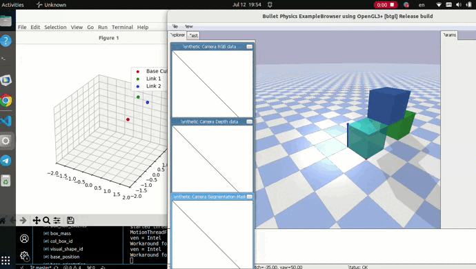476x269 pixels.
Task: Open the Params tab
Action: tap(449, 35)
